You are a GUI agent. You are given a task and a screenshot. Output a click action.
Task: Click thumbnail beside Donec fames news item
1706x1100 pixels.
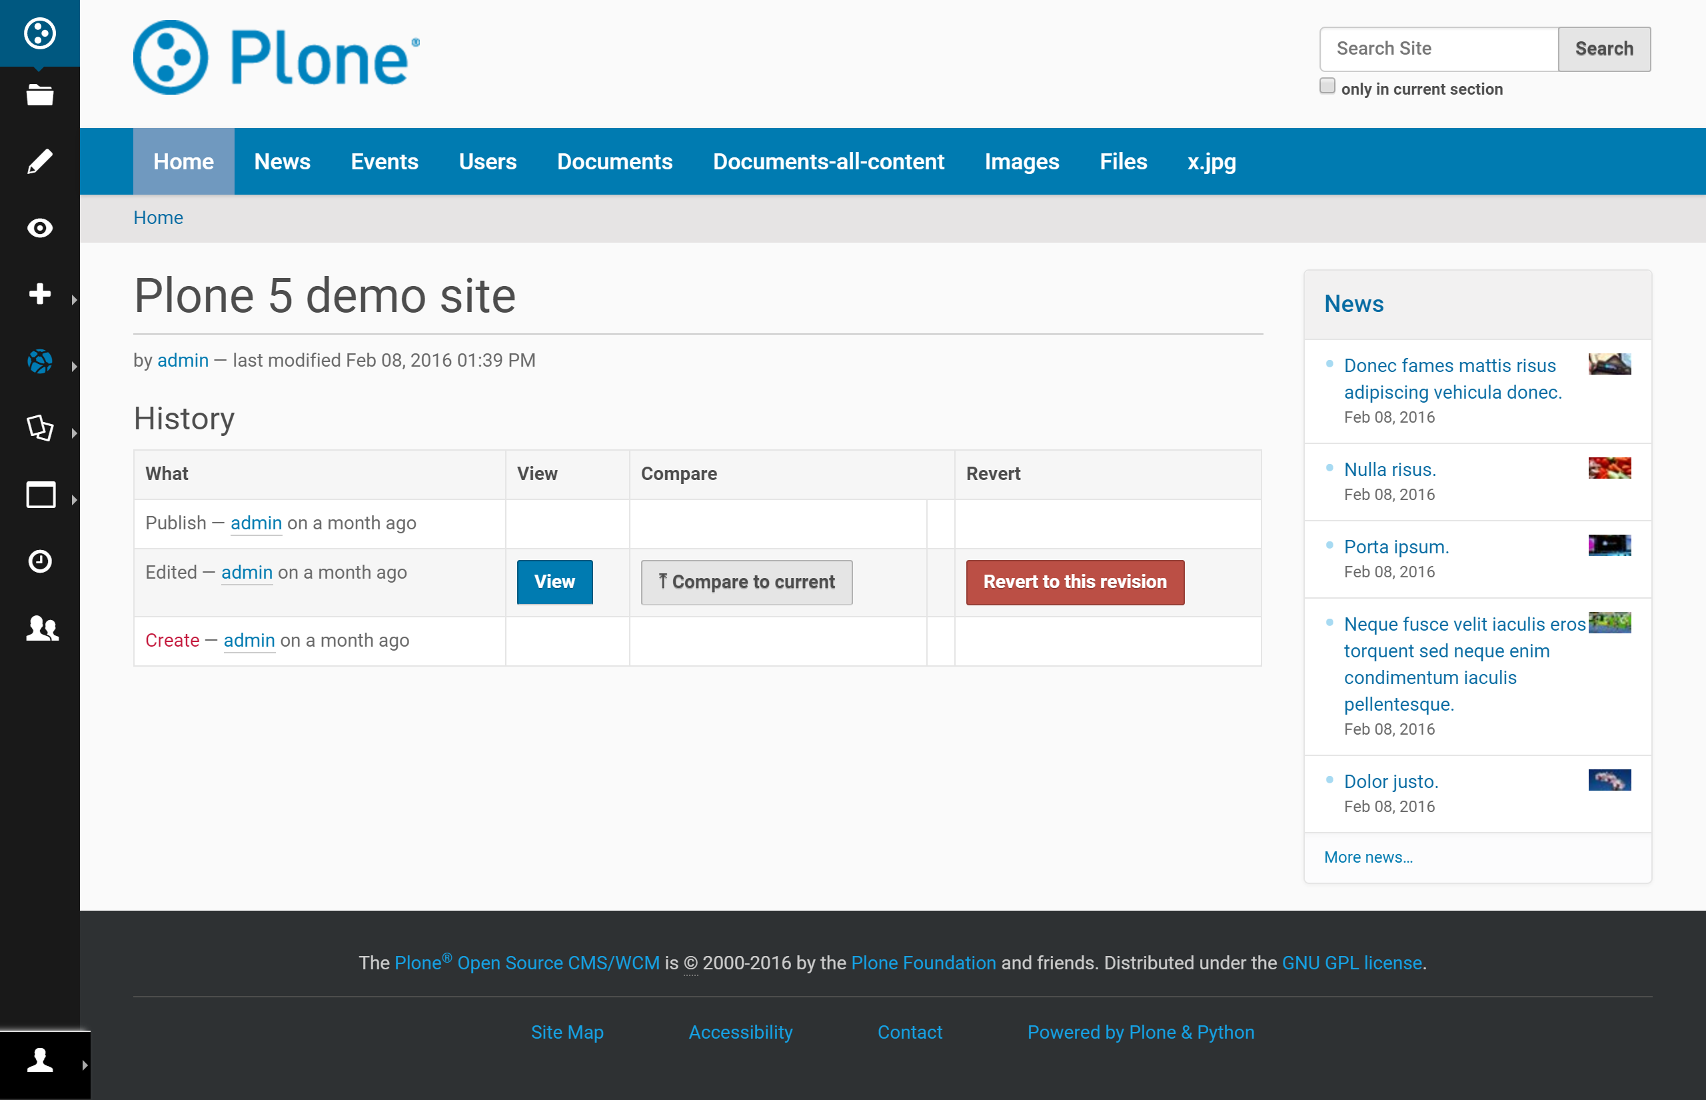coord(1609,363)
